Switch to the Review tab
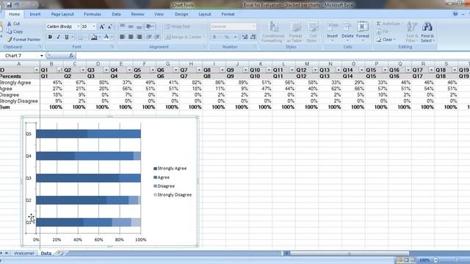 point(137,14)
